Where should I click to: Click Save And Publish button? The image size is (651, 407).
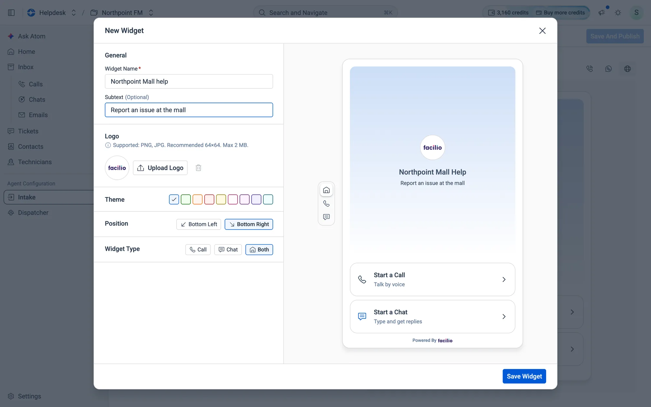click(615, 36)
